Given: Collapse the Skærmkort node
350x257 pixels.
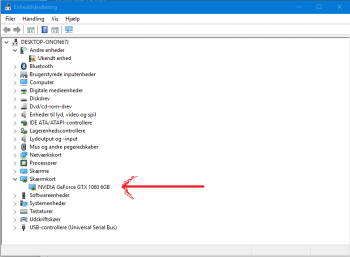Looking at the screenshot, I should click(15, 179).
